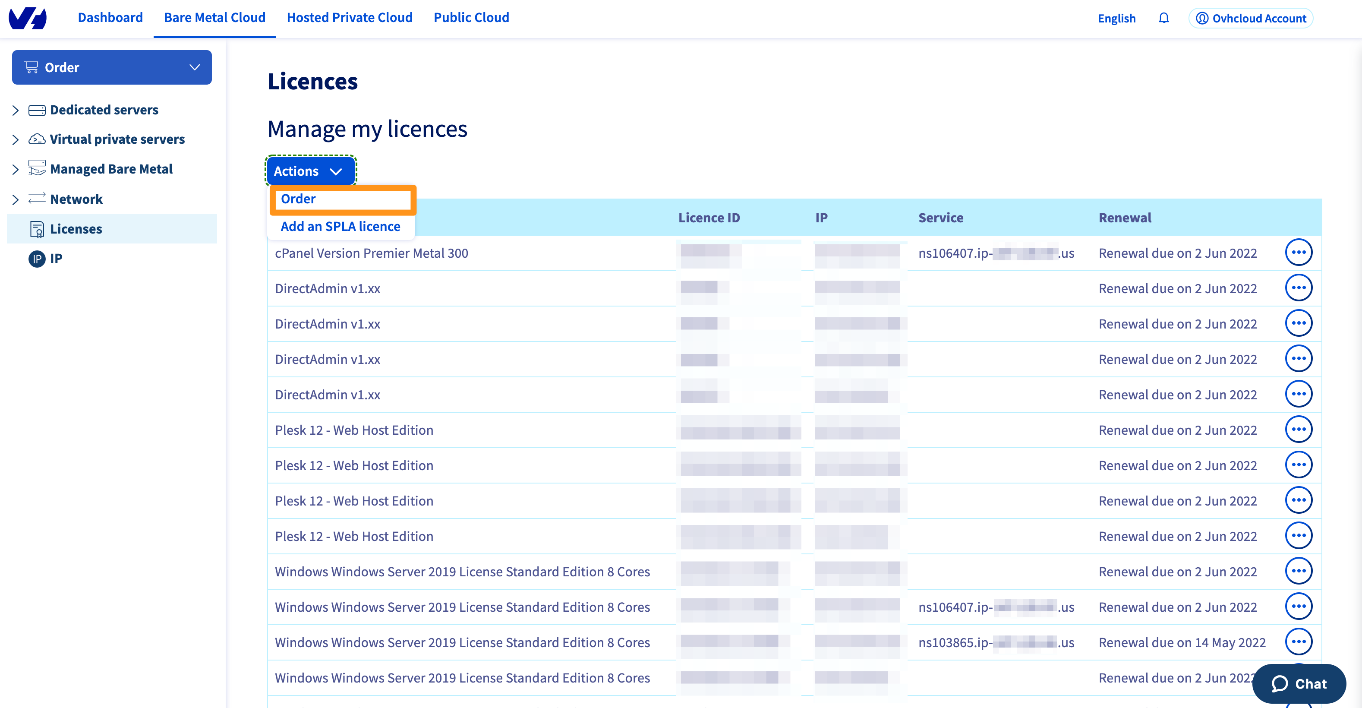Open Dedicated servers in the sidebar

tap(104, 110)
